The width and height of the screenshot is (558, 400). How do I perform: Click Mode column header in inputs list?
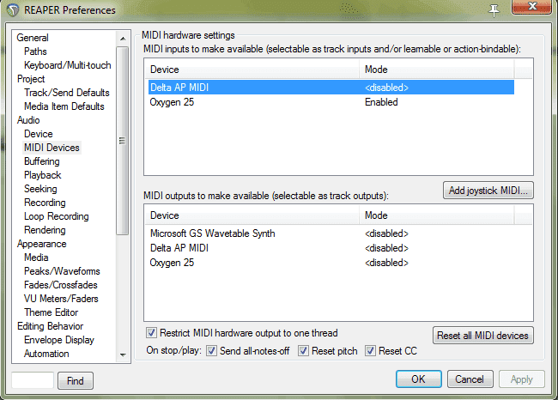(x=437, y=70)
